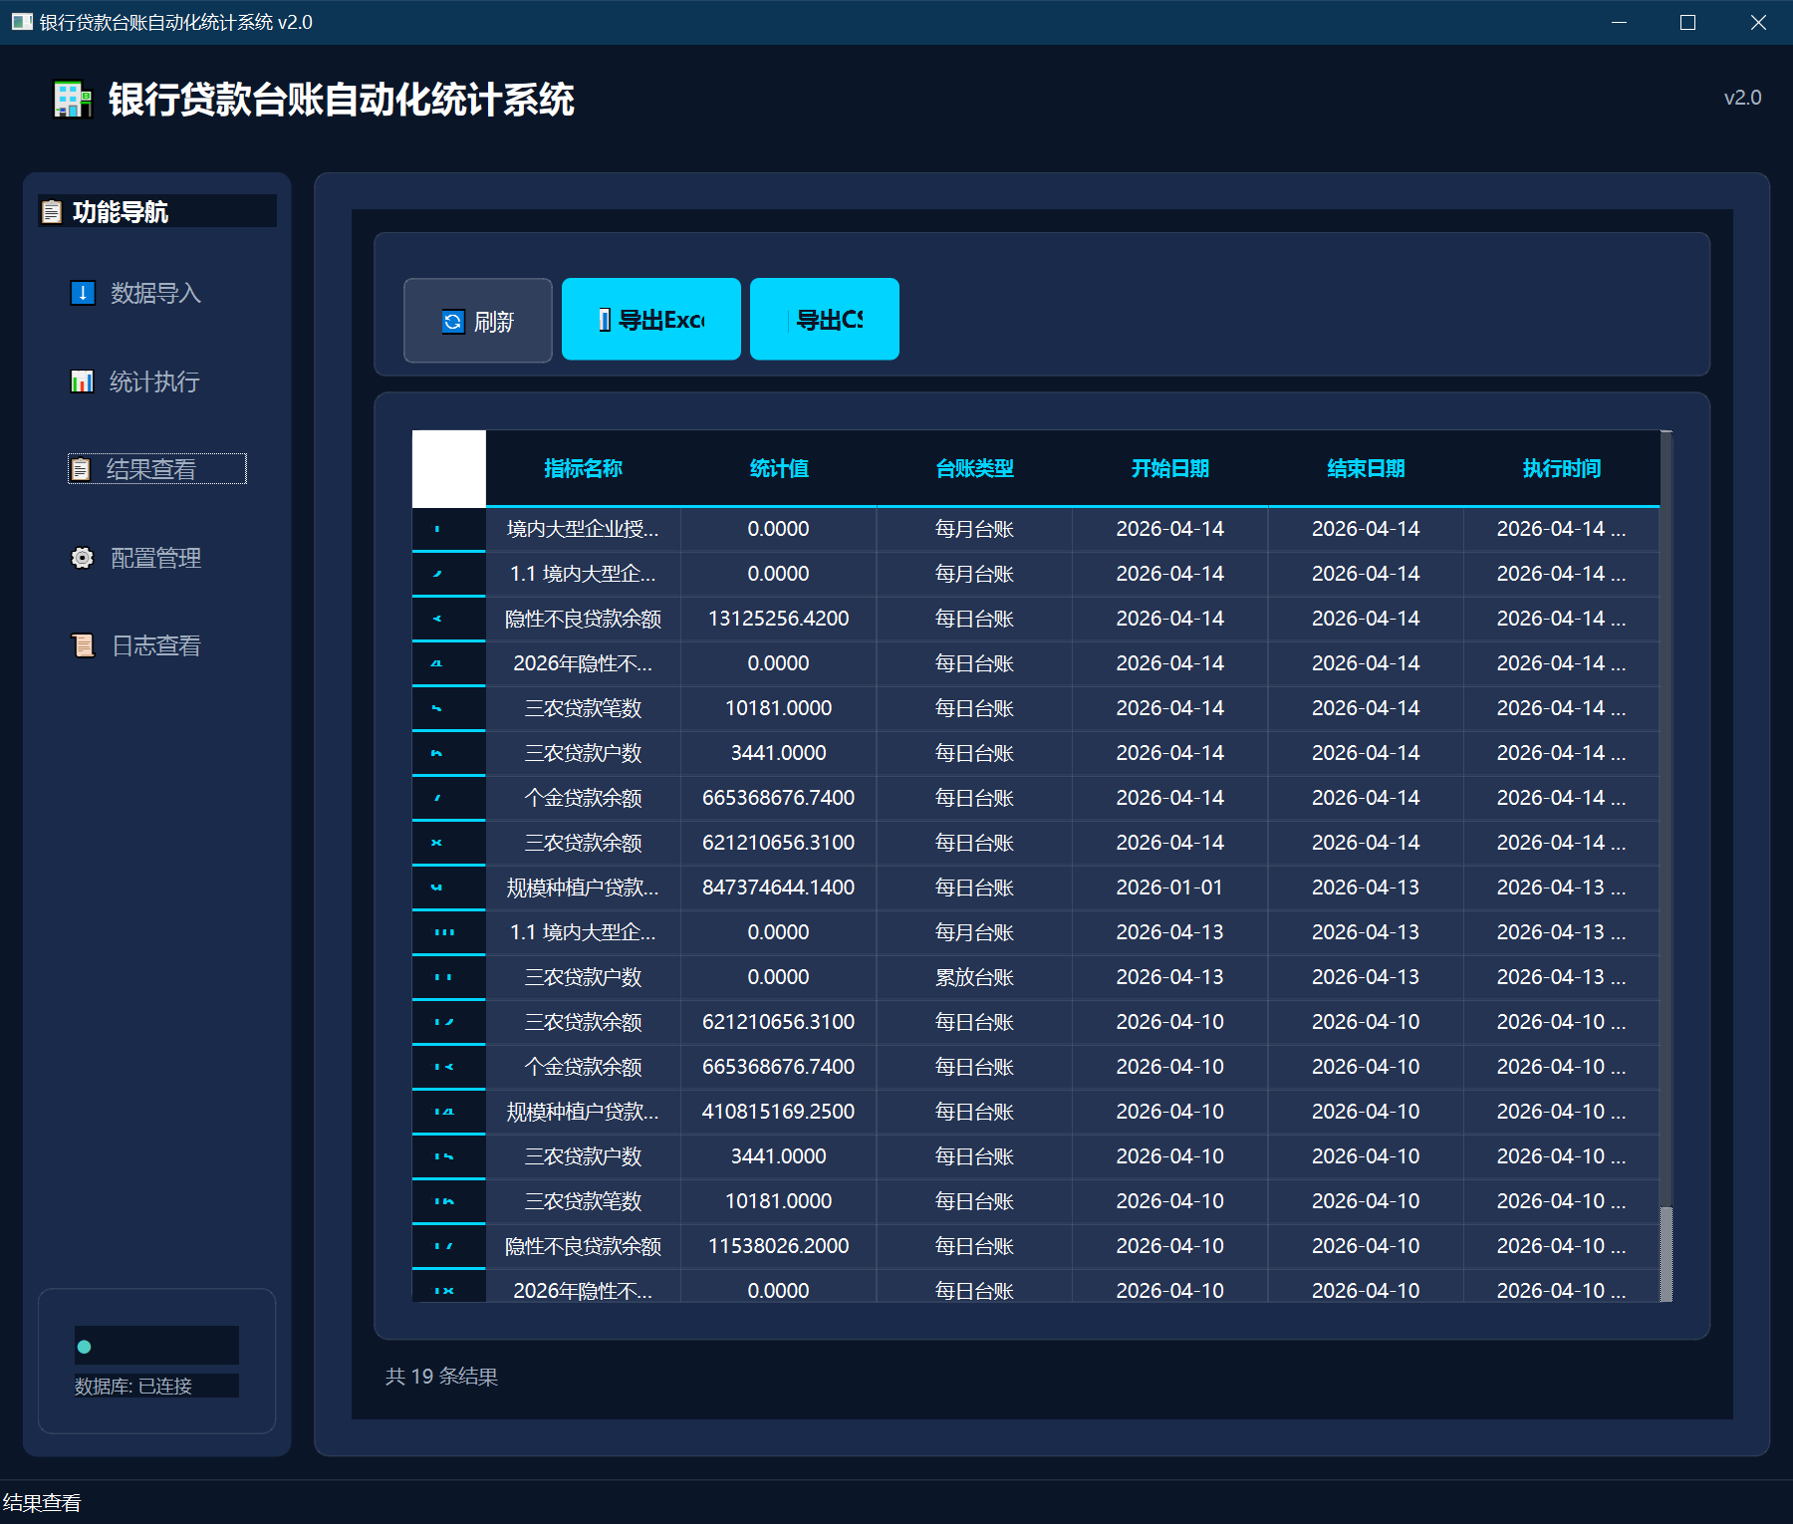Click the gear icon for 配置管理

[83, 558]
